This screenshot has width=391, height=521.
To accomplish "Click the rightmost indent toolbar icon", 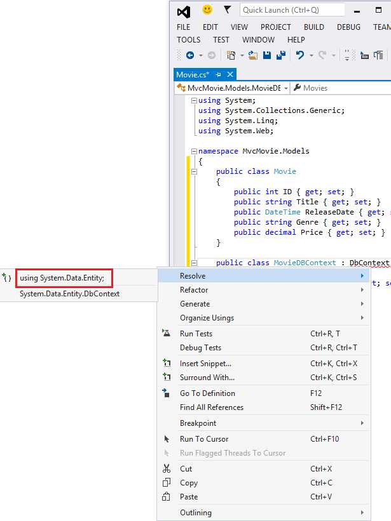I will pos(378,55).
